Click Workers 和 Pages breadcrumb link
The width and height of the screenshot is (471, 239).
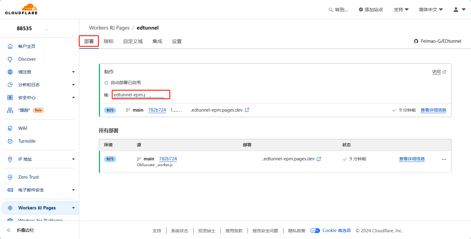coord(109,28)
